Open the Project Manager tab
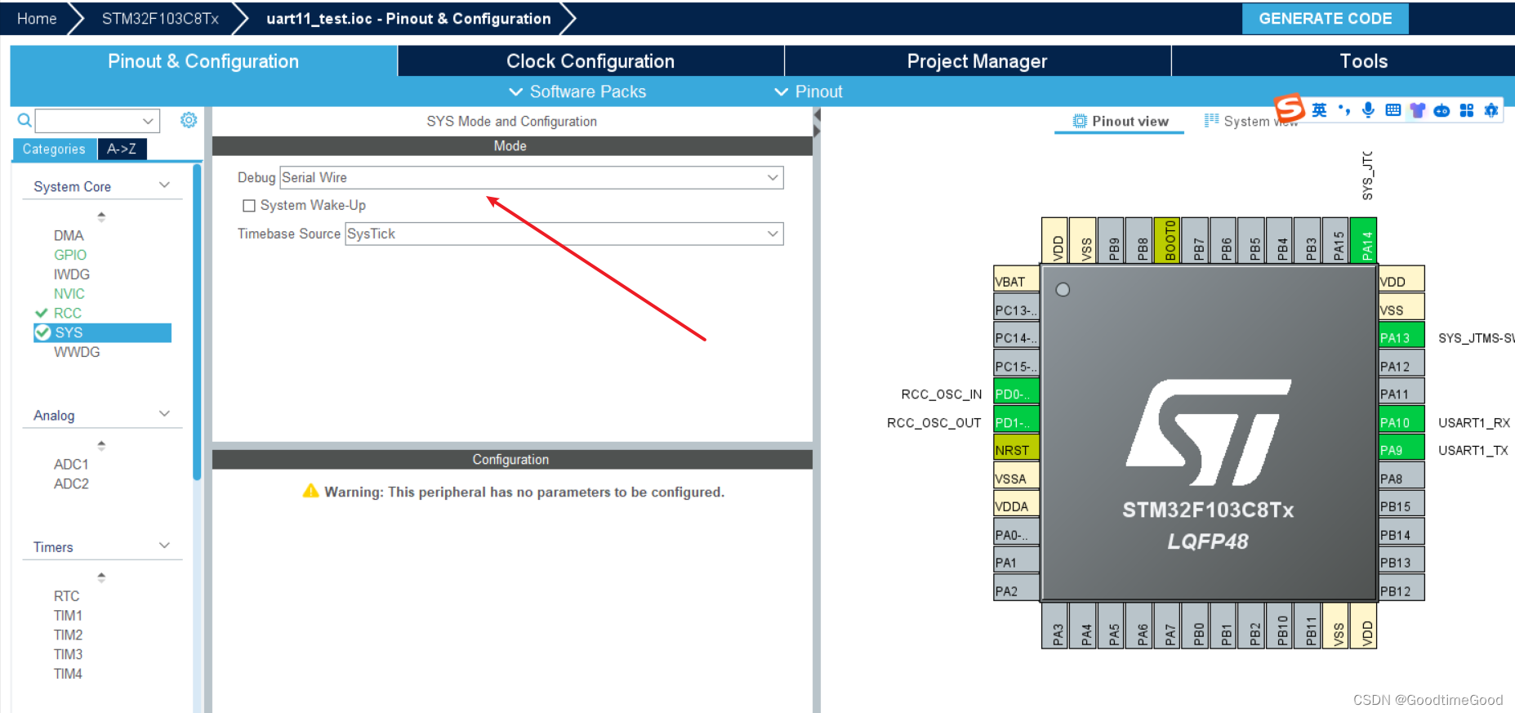Image resolution: width=1515 pixels, height=713 pixels. point(977,61)
